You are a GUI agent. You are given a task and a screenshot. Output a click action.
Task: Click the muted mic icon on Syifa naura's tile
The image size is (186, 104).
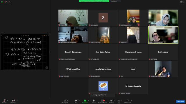[x=149, y=59]
